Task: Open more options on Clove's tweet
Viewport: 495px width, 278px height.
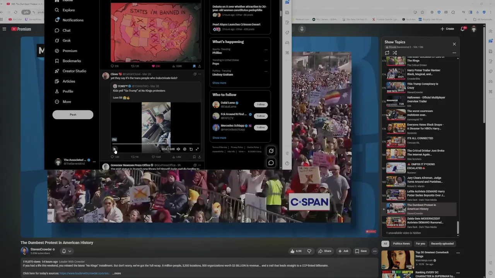Action: (200, 74)
